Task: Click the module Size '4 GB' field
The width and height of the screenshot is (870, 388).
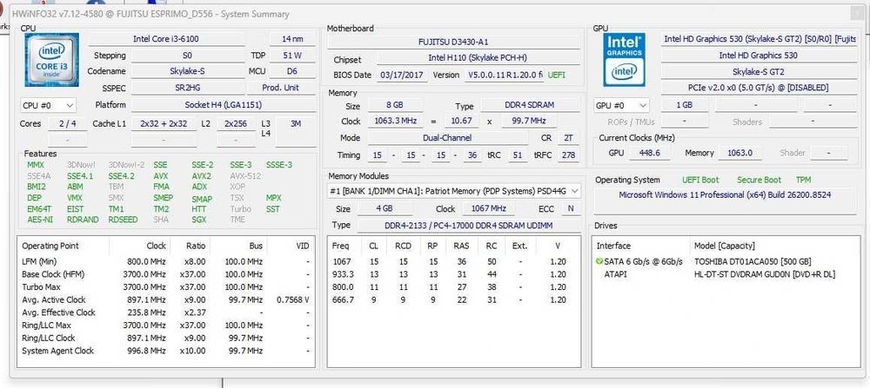Action: pyautogui.click(x=384, y=208)
